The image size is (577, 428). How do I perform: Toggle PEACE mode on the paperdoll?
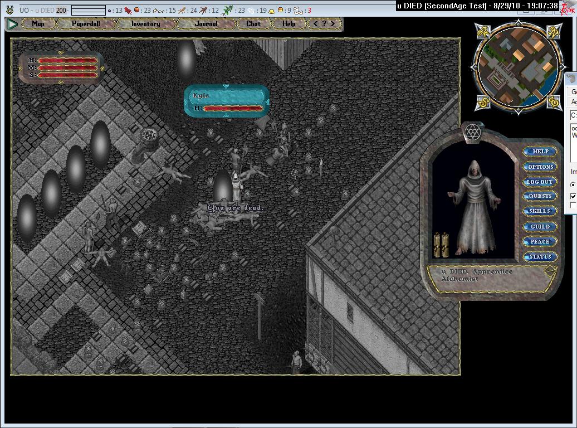click(539, 242)
